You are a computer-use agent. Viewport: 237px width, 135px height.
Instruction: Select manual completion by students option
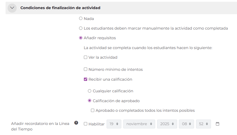81,28
